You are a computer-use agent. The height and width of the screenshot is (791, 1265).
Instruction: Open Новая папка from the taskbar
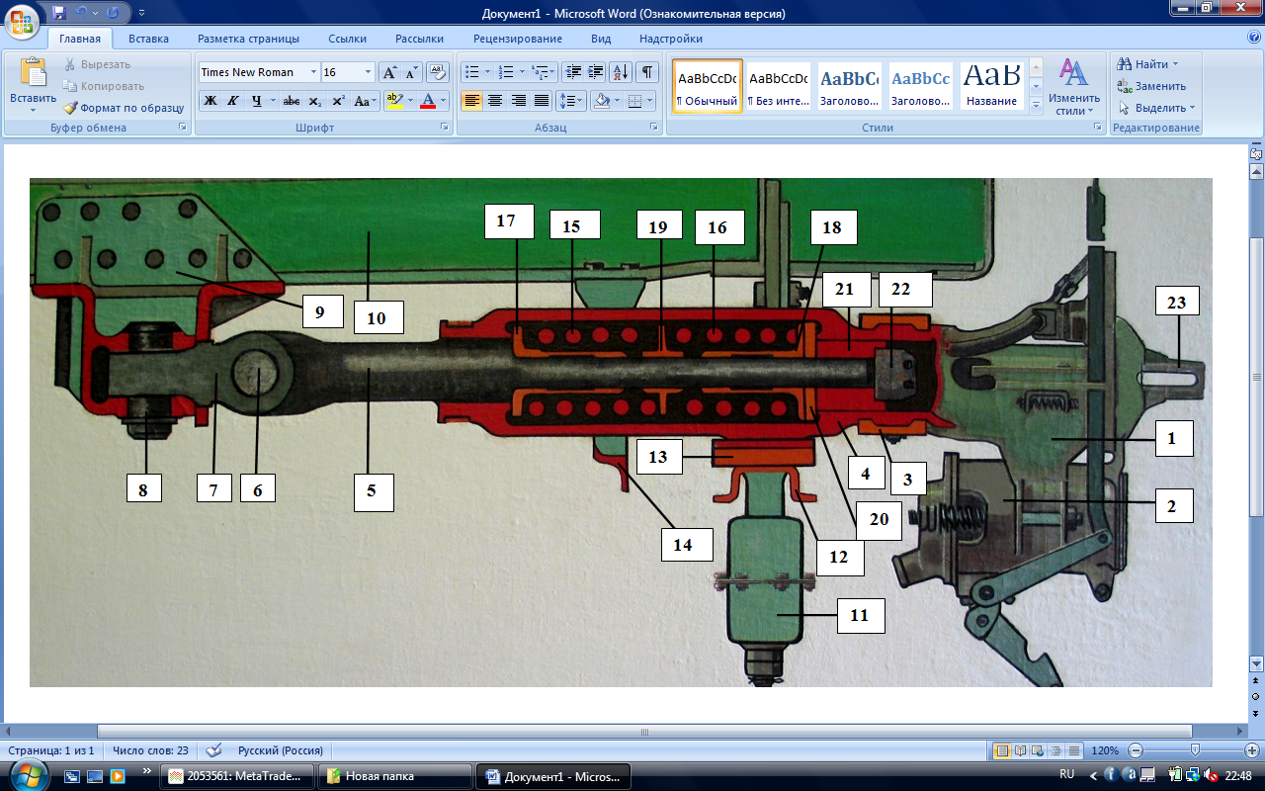click(393, 776)
